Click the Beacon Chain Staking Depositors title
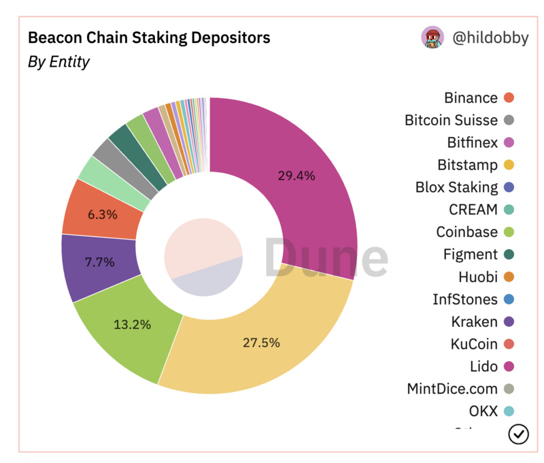The image size is (544, 463). point(148,37)
